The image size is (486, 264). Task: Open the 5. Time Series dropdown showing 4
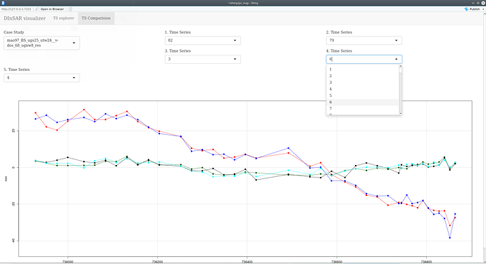pos(42,78)
